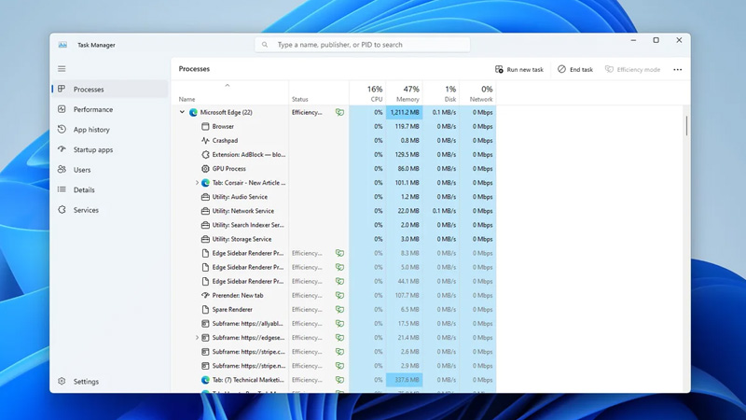Click the Services puzzle icon
746x420 pixels.
(x=62, y=209)
